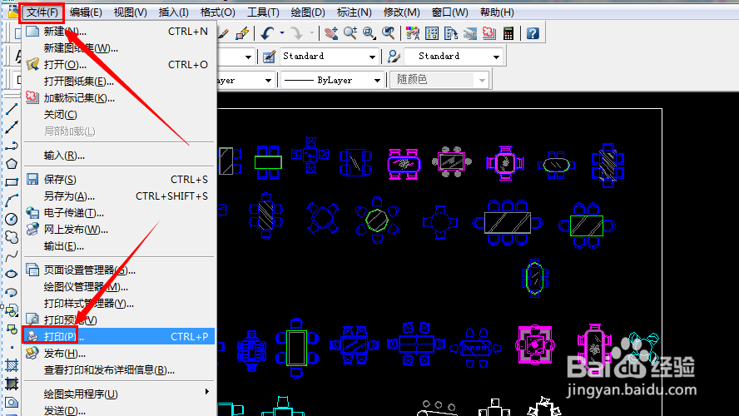Click the Zoom Window tool

(x=369, y=33)
